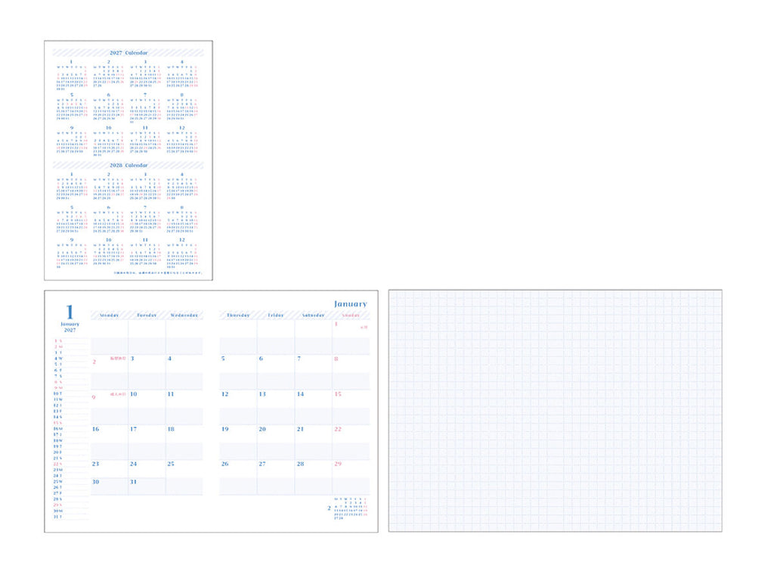Click the date cell for January 13
Viewport: 774px width, 581px height.
(x=275, y=408)
